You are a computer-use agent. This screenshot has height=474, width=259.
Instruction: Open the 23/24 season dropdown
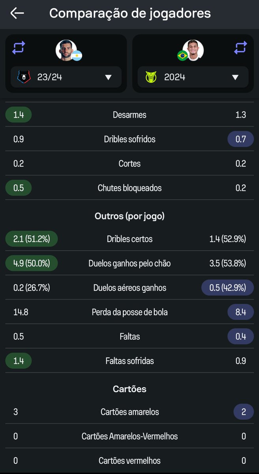(66, 77)
